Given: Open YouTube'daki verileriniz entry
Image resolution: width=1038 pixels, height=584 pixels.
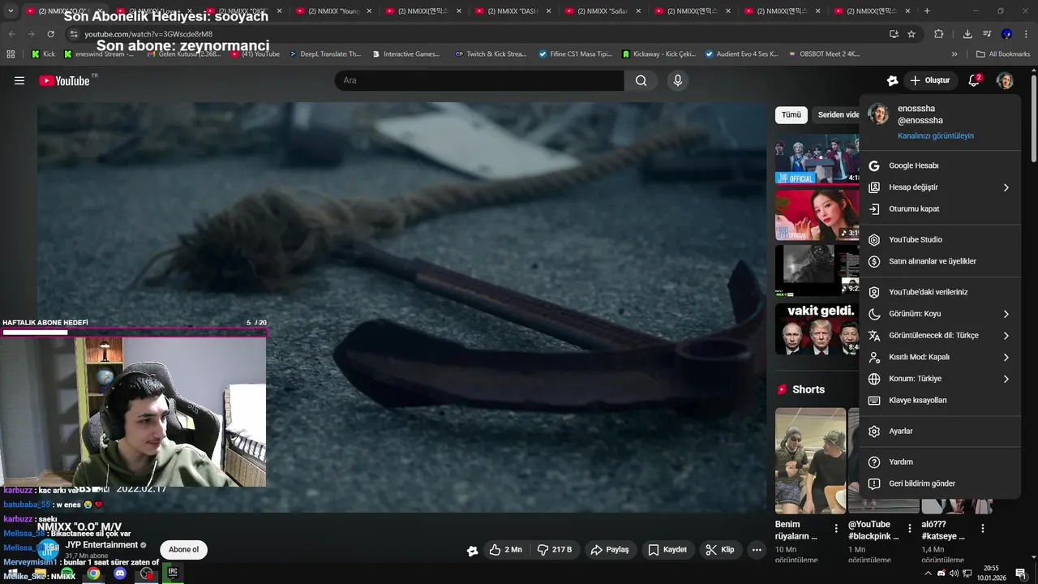Looking at the screenshot, I should tap(940, 292).
